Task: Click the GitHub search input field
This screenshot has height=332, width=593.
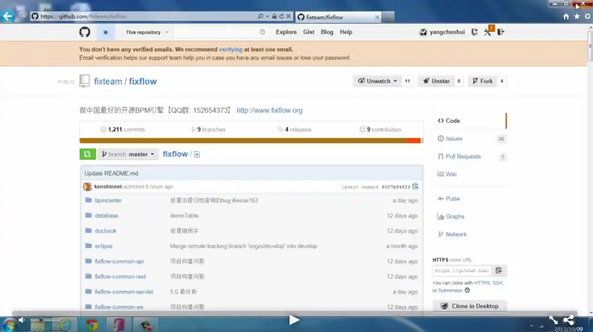Action: click(x=220, y=32)
